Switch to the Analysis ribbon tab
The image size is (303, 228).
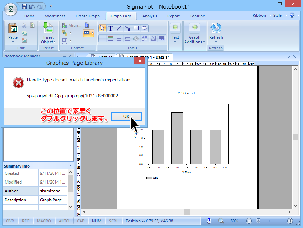[x=150, y=16]
